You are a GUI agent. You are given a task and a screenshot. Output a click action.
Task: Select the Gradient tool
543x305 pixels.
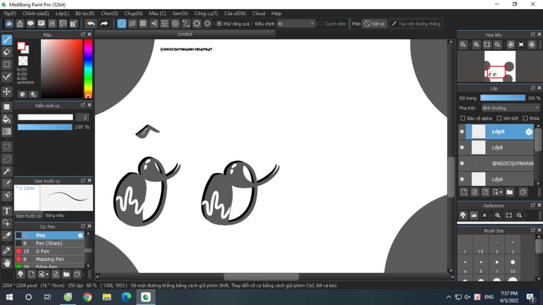[6, 132]
